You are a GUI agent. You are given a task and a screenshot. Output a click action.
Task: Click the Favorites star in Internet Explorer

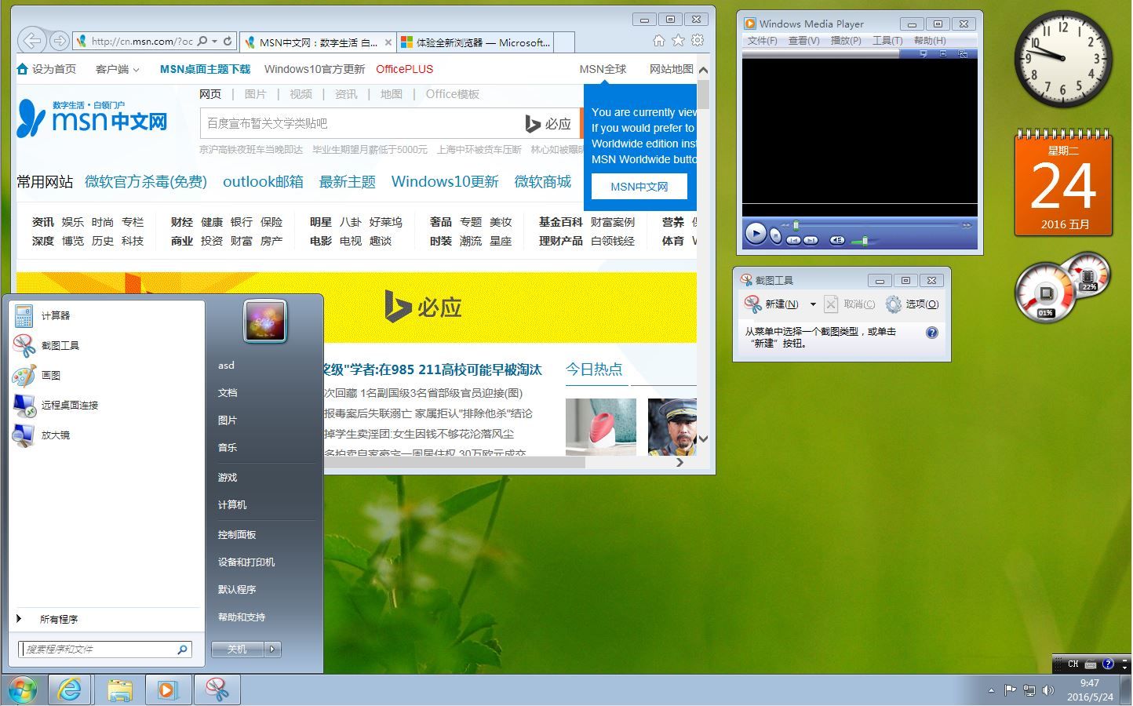point(678,40)
